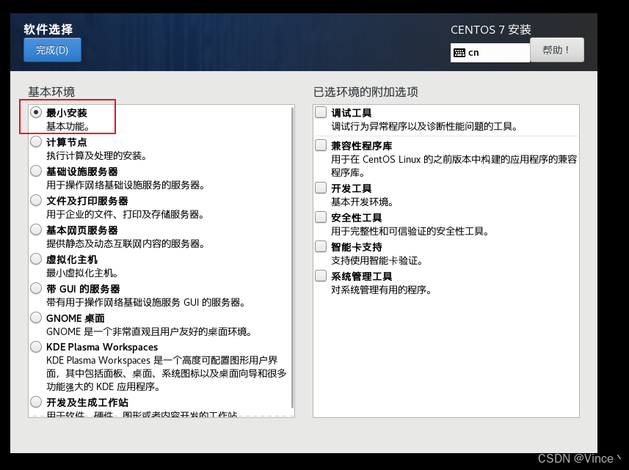Click the 虚拟化主机 label

point(72,260)
